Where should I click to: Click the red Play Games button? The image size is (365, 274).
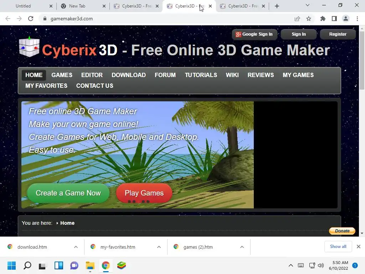144,193
